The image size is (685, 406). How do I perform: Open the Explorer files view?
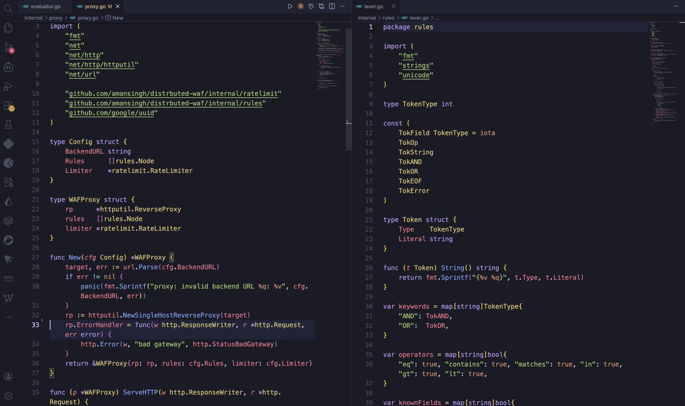9,27
